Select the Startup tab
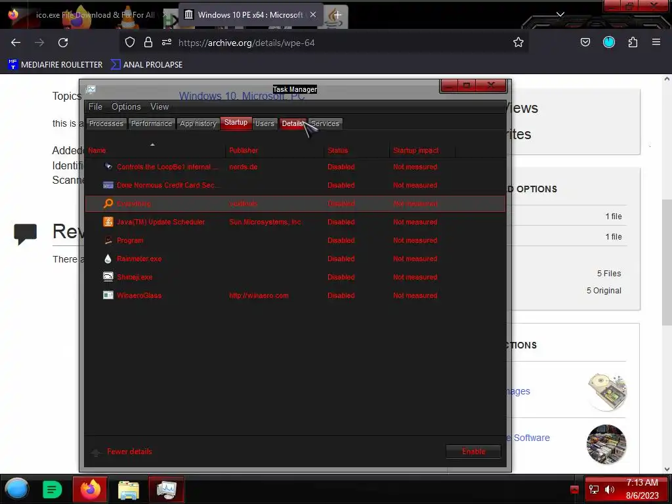 [236, 123]
